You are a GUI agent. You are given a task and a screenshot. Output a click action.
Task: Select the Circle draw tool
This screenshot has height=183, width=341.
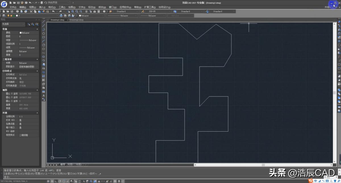point(44,45)
